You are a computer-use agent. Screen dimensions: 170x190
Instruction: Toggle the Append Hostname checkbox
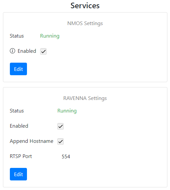click(x=61, y=142)
